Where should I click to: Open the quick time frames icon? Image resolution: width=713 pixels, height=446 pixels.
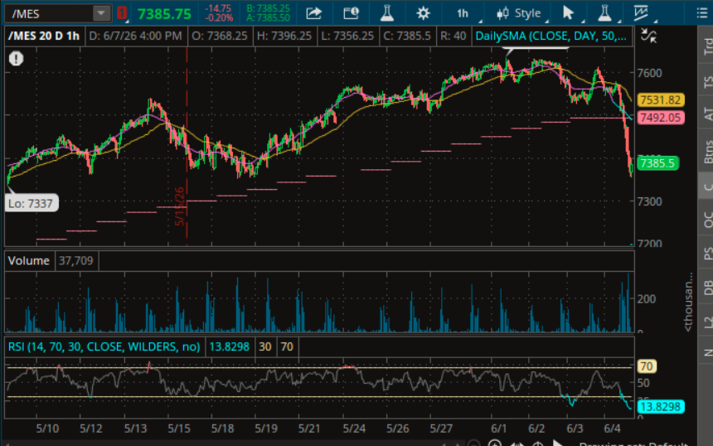(351, 13)
